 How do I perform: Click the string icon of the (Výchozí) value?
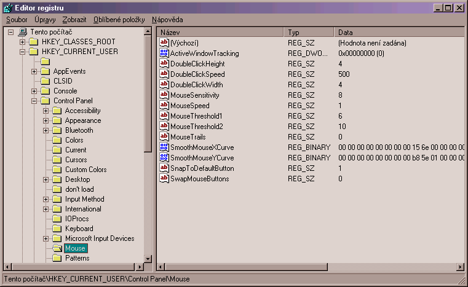click(x=164, y=42)
